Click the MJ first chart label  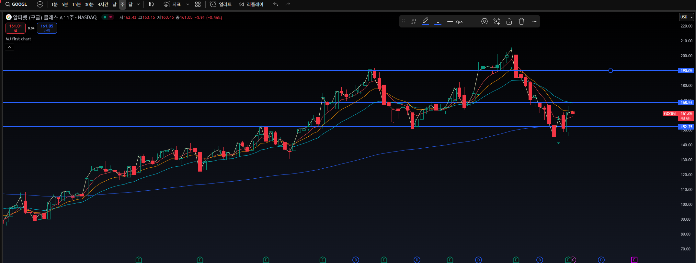[18, 39]
